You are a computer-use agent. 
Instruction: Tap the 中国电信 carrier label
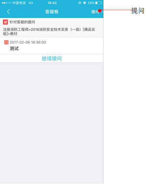(x=19, y=3)
